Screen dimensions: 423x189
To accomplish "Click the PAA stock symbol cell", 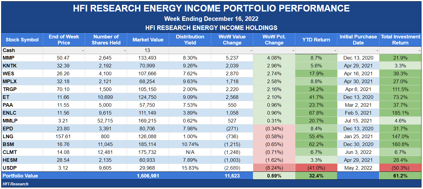I will coord(22,105).
